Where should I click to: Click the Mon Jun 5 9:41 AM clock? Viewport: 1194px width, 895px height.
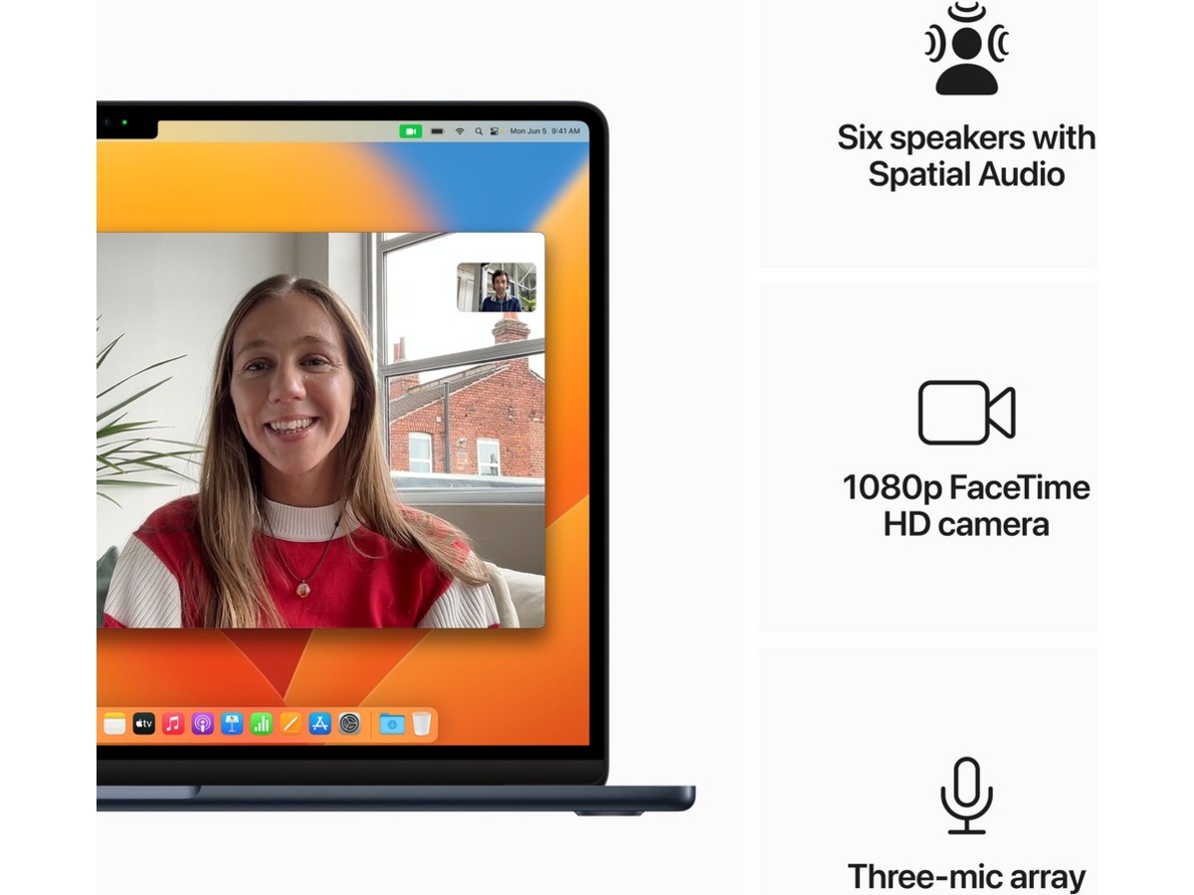coord(544,131)
